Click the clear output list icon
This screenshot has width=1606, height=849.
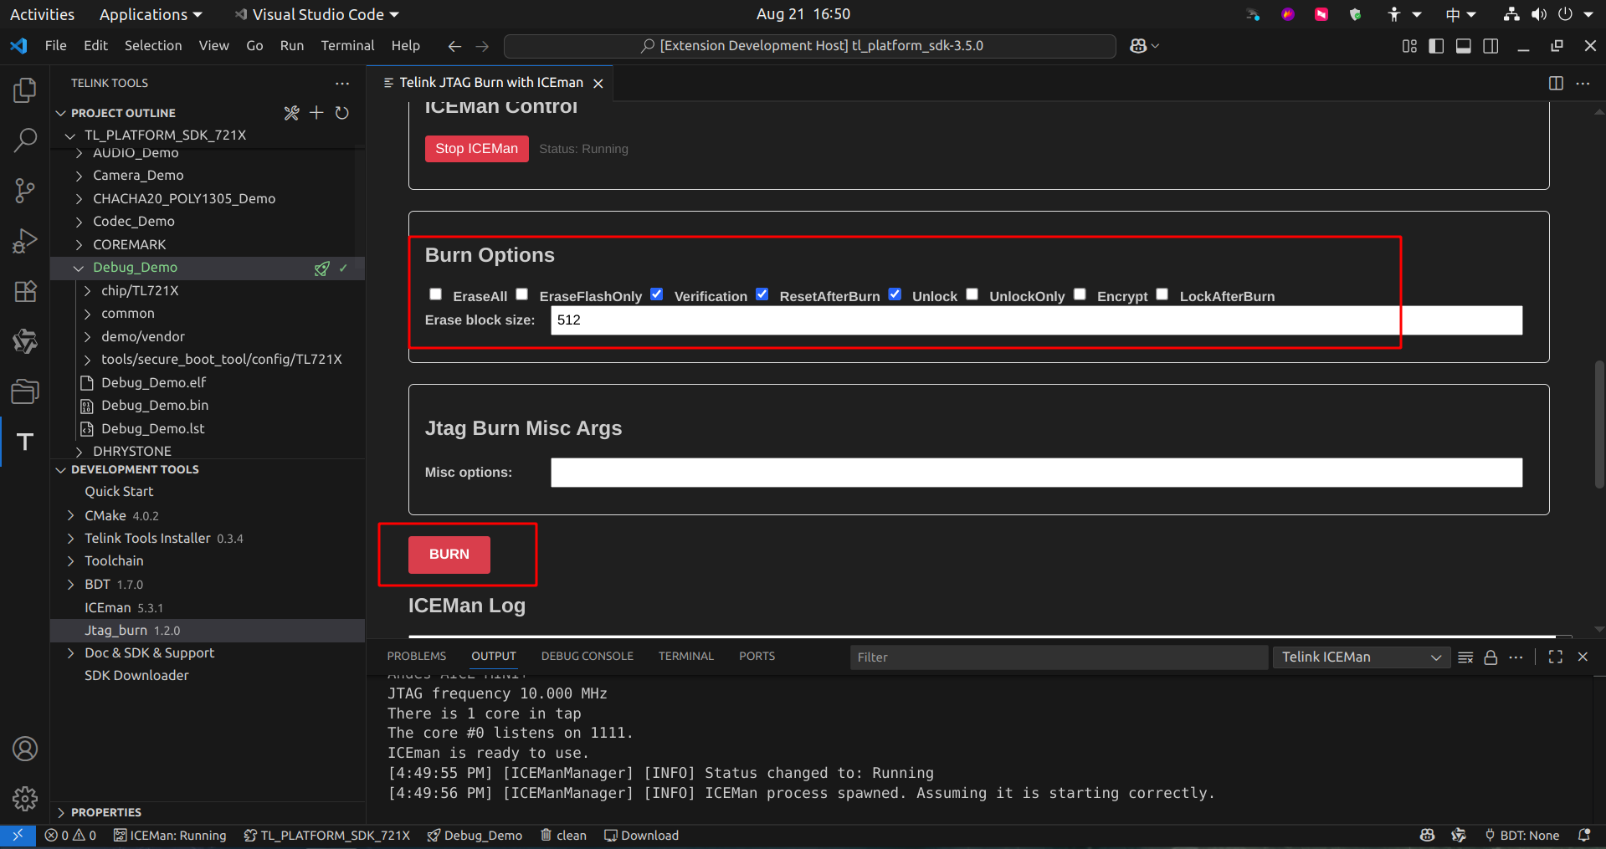pos(1465,657)
